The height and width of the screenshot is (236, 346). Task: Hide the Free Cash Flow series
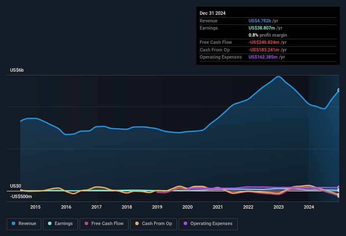pos(105,224)
